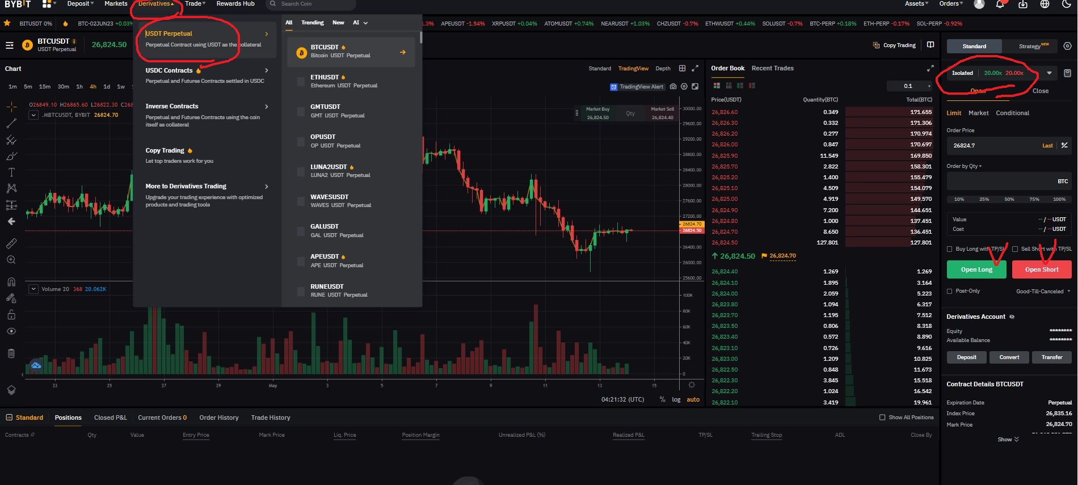Screen dimensions: 1078x485
Task: Expand the Assets menu
Action: (917, 3)
